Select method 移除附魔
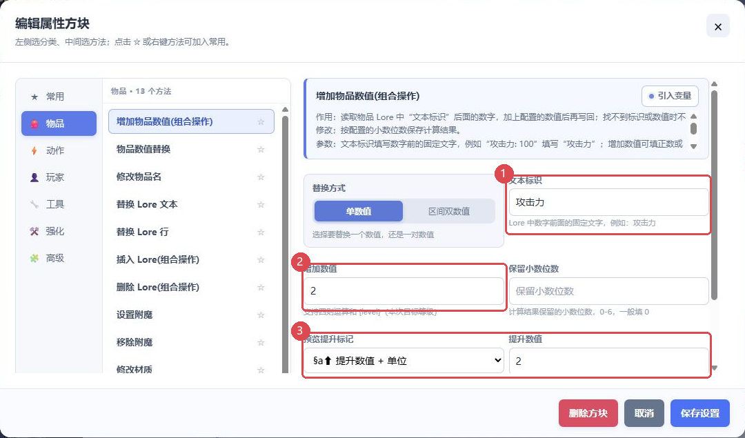Viewport: 745px width, 438px height. pos(192,342)
